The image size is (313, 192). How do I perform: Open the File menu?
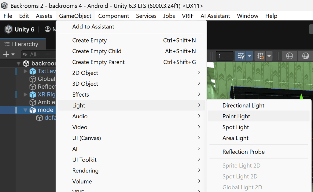[x=8, y=16]
